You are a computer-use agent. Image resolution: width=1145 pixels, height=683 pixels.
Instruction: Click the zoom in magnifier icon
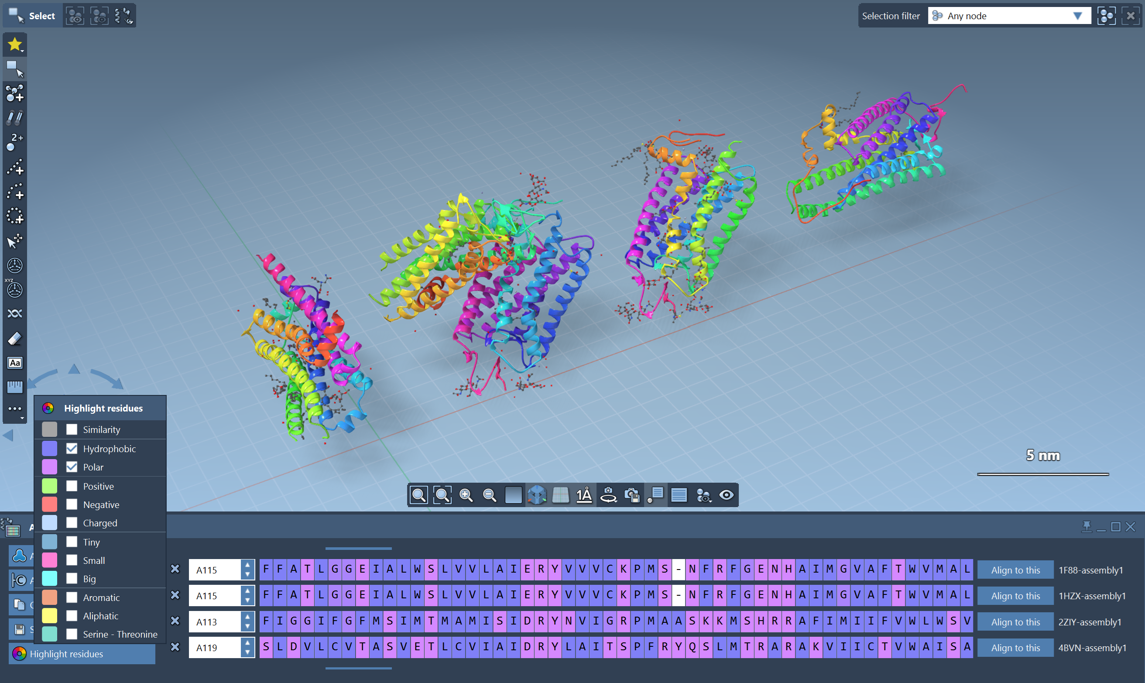pyautogui.click(x=466, y=495)
